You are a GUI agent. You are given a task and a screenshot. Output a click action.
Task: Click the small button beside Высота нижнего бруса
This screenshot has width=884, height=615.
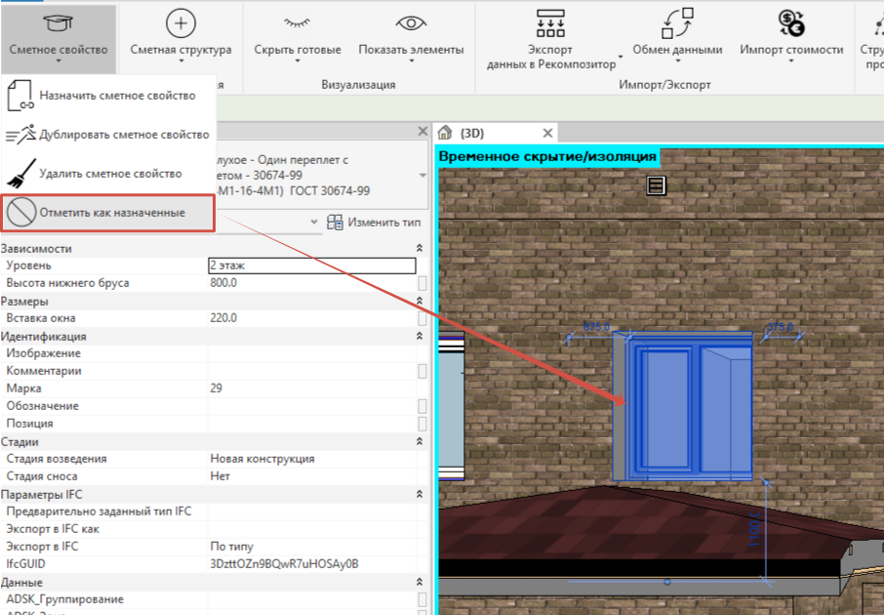(x=422, y=283)
